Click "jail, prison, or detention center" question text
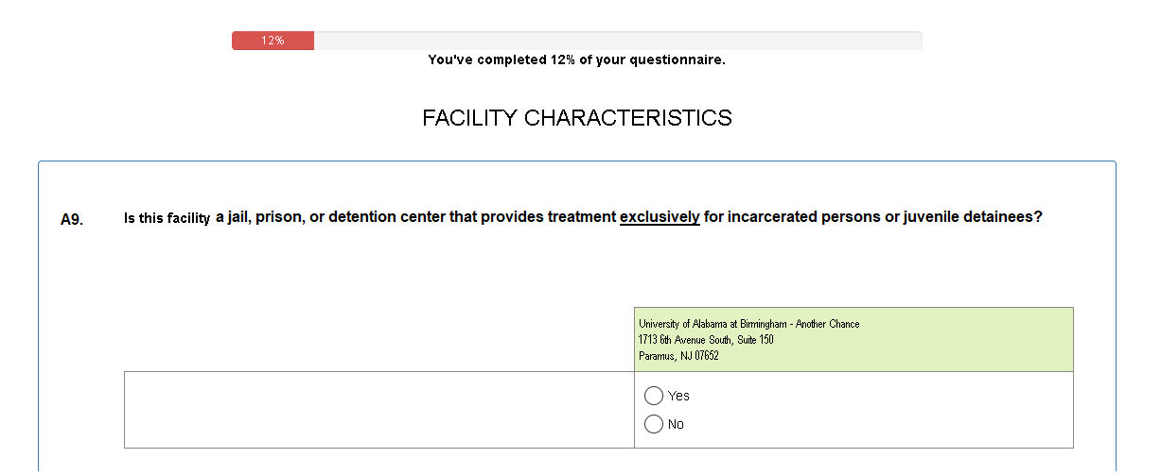Viewport: 1161px width, 475px height. 331,217
